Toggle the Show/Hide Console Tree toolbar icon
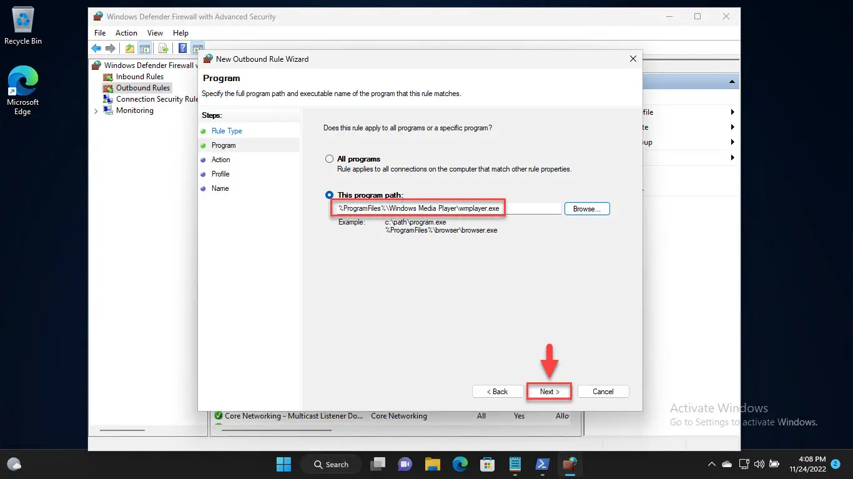Screen dimensions: 853x479 coord(144,48)
